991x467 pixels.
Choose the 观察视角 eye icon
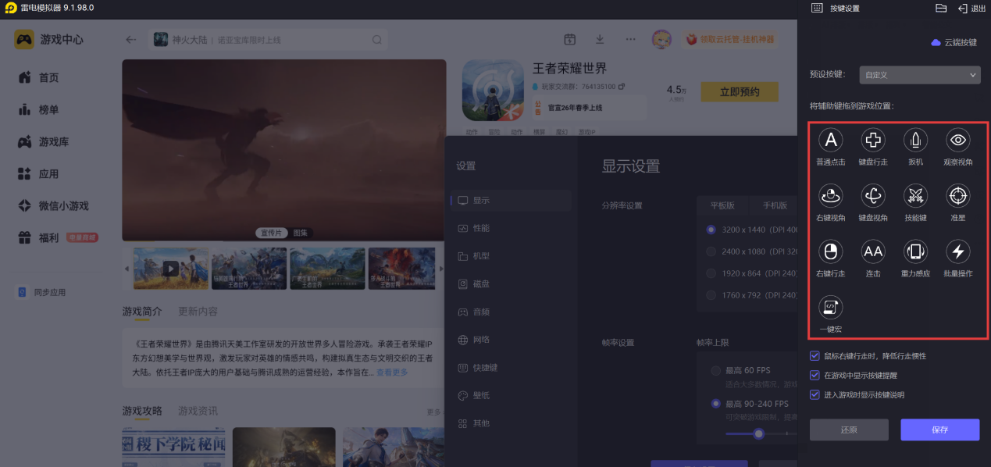tap(958, 141)
